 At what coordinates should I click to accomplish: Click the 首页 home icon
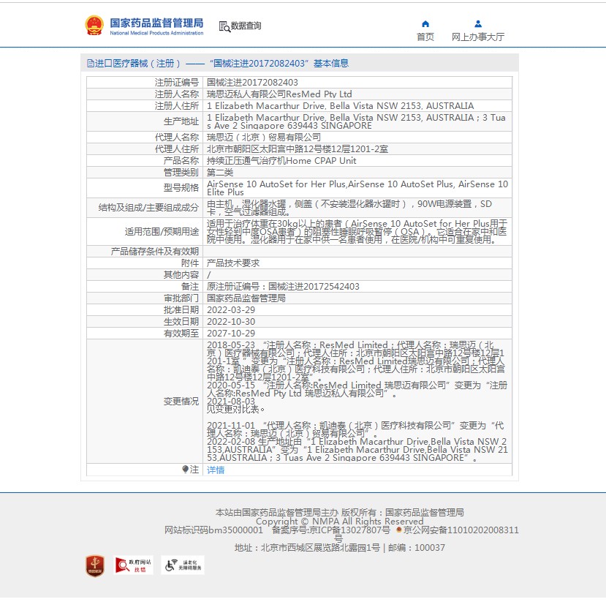pyautogui.click(x=425, y=24)
